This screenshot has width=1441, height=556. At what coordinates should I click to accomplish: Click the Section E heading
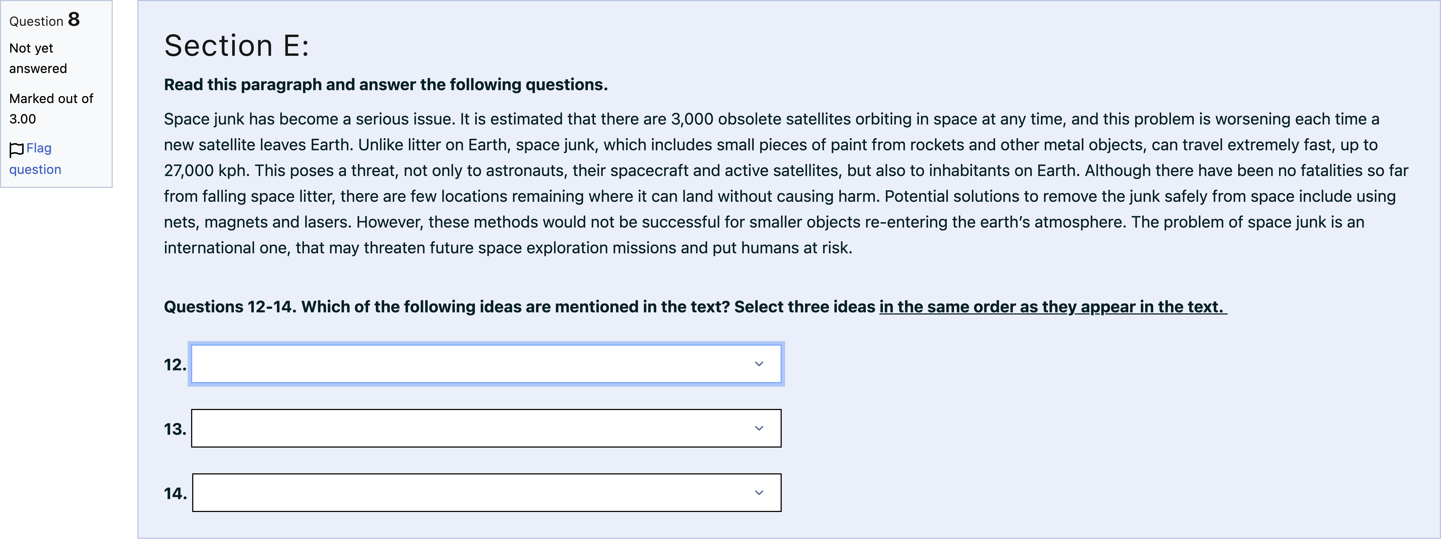[236, 45]
